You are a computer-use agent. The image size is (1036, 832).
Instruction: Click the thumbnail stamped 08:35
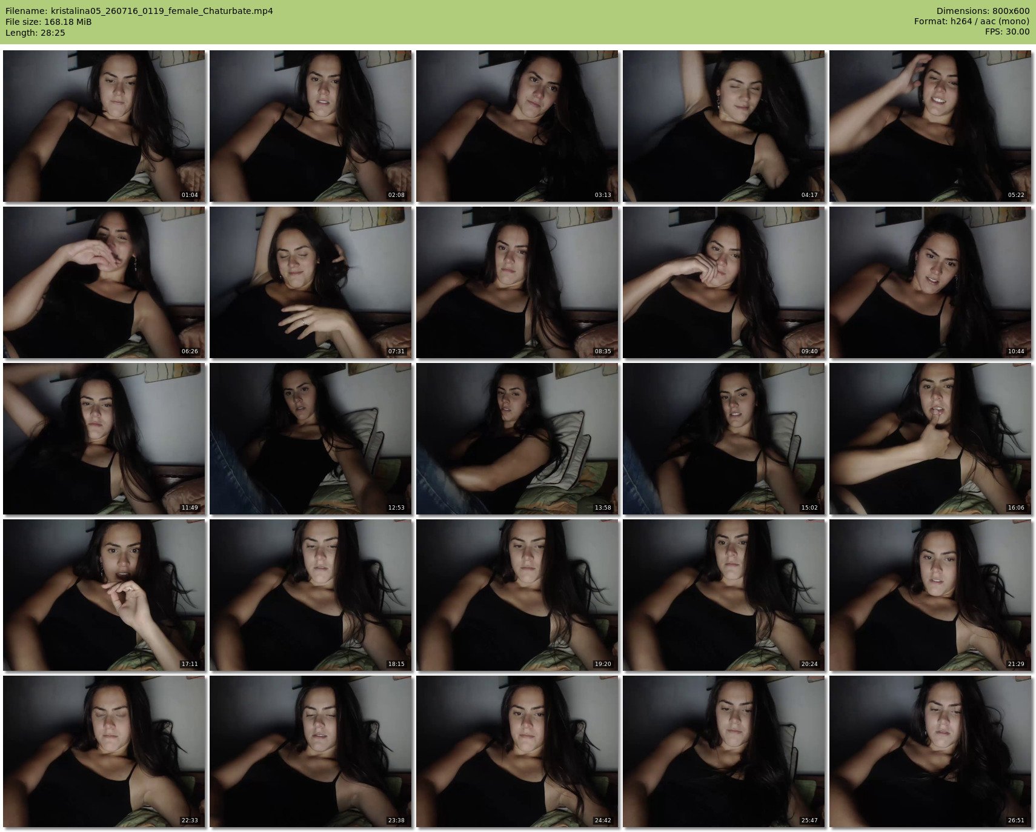[x=517, y=282]
